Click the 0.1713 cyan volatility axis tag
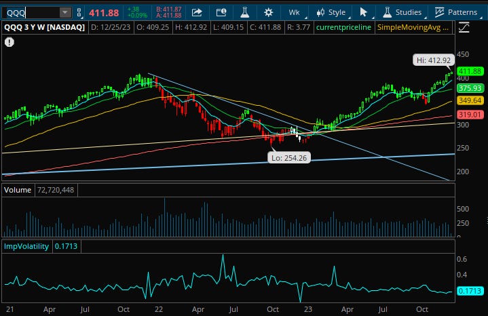Viewport: 488px width, 316px height. coord(470,291)
